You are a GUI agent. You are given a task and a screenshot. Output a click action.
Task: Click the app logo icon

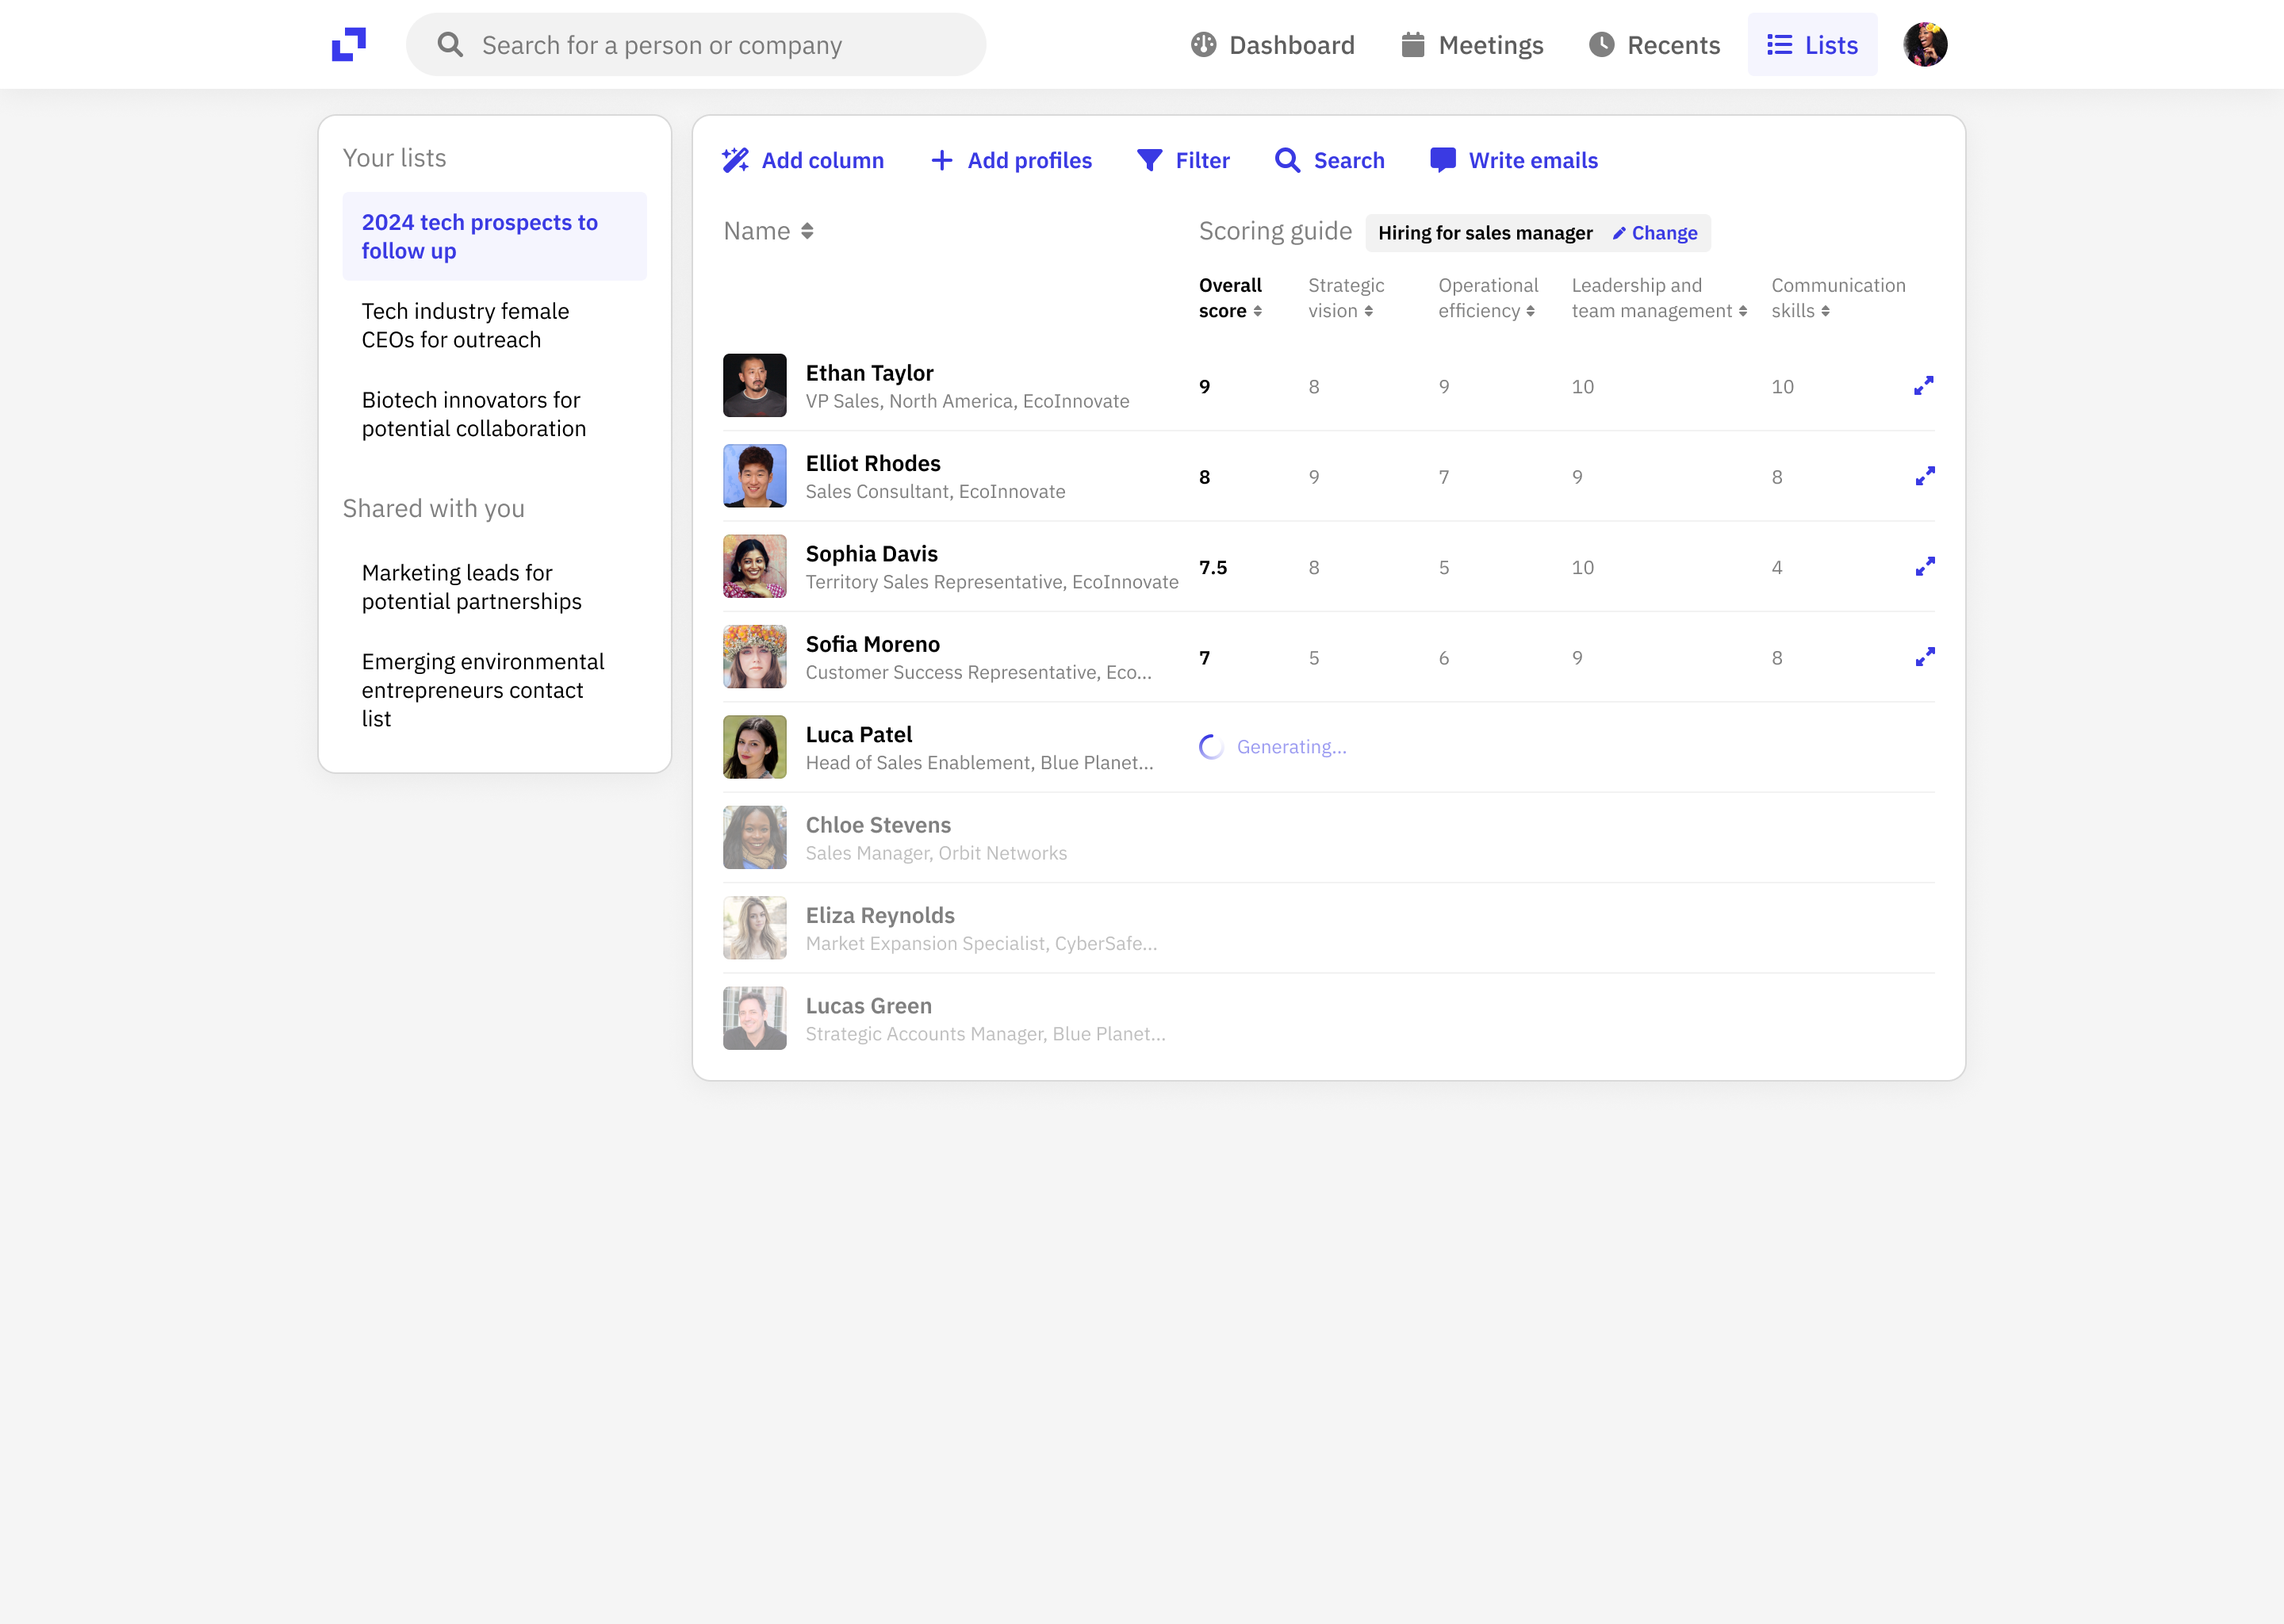(x=349, y=45)
